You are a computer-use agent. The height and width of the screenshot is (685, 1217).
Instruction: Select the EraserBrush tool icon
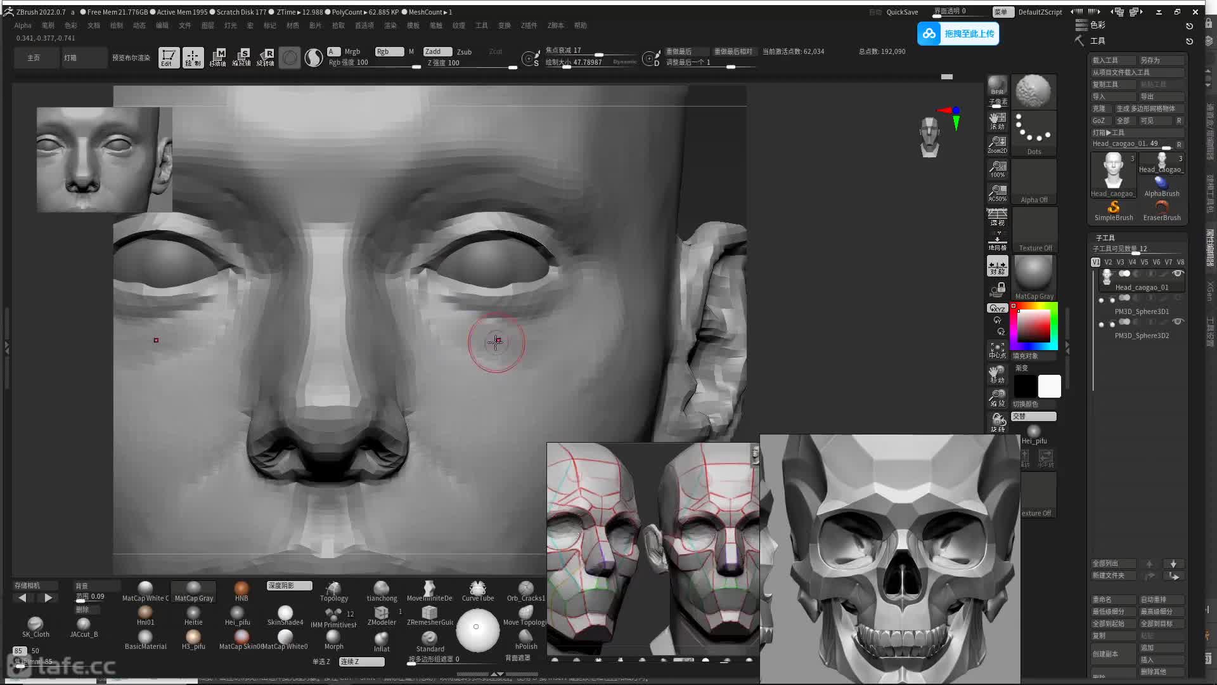tap(1162, 211)
